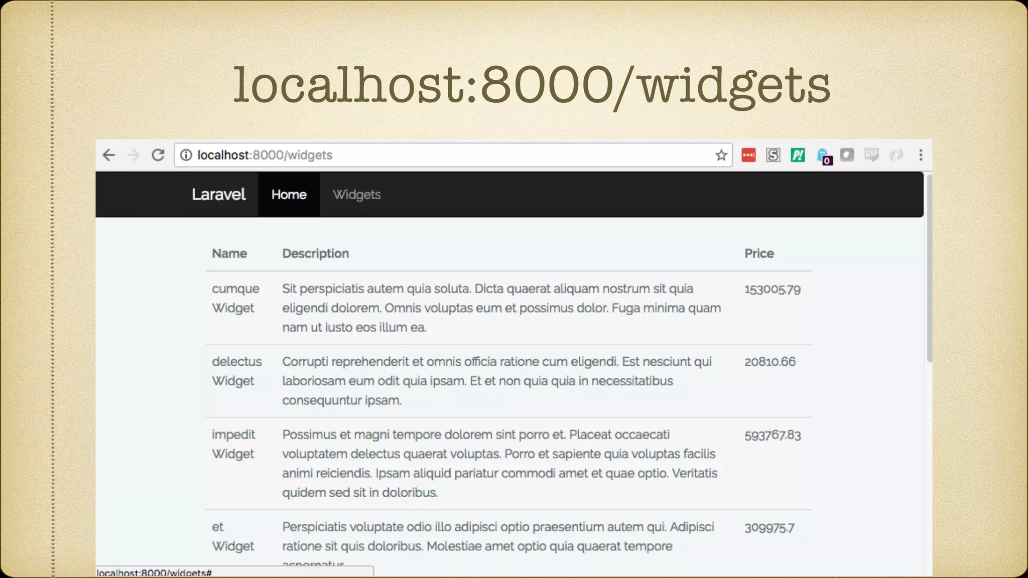Open the faded swirl extension icon

[896, 155]
